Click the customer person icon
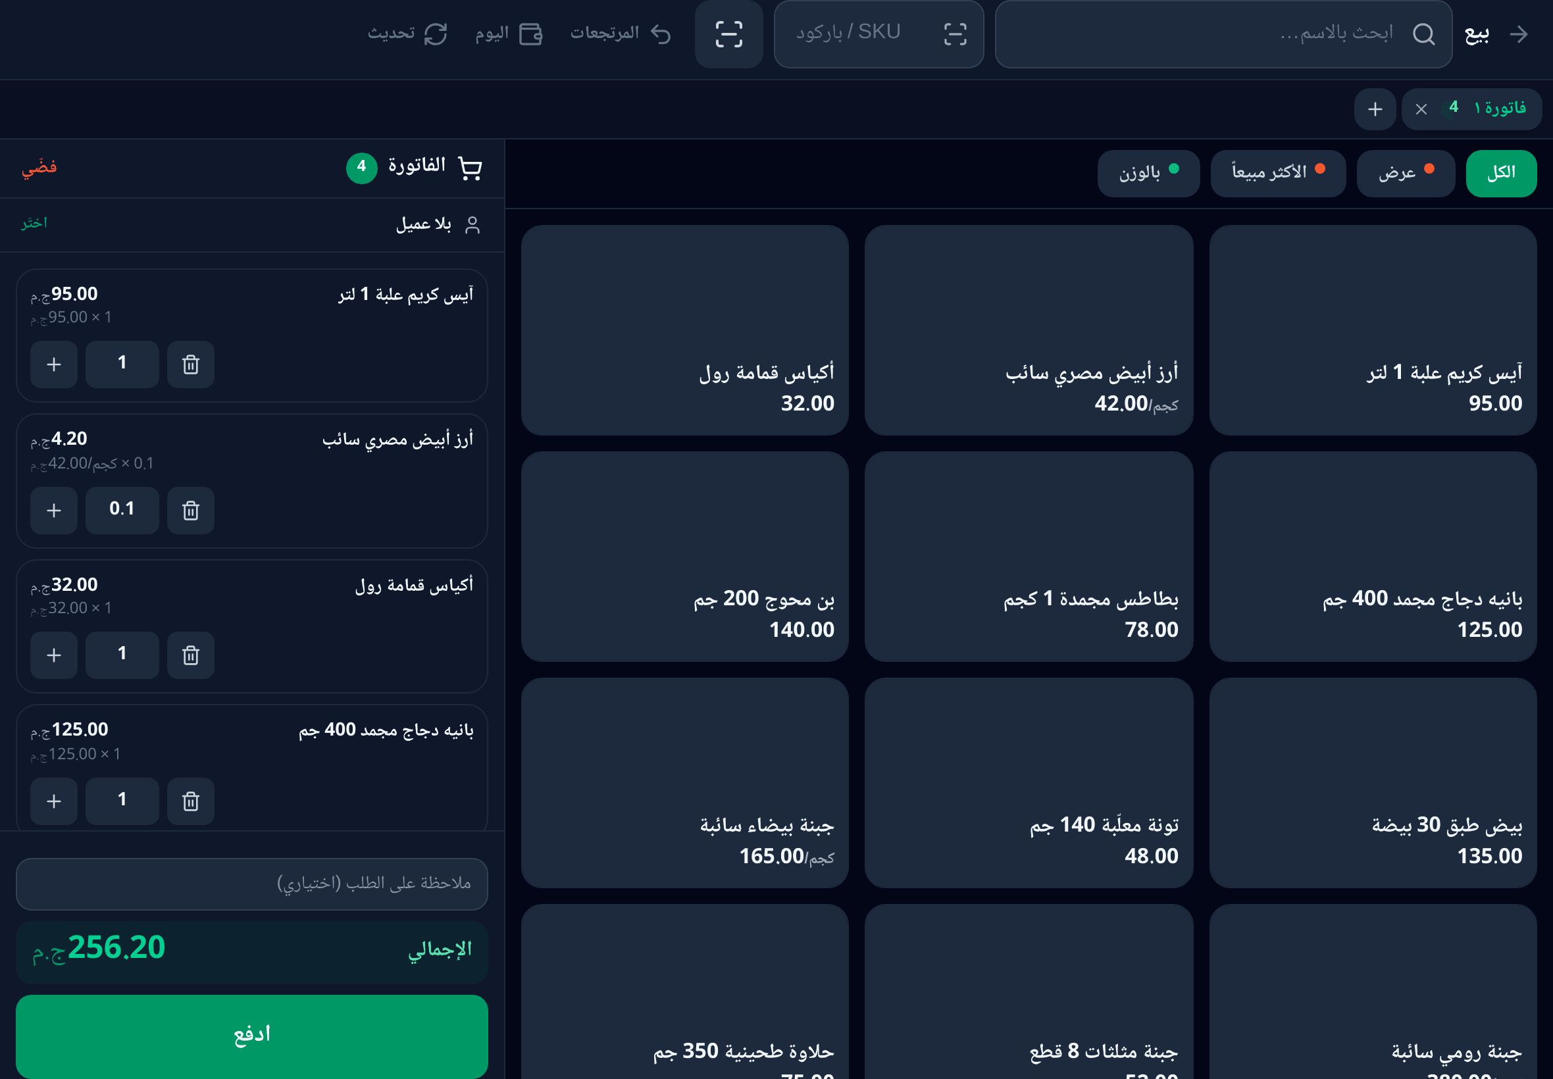The width and height of the screenshot is (1553, 1079). (472, 224)
